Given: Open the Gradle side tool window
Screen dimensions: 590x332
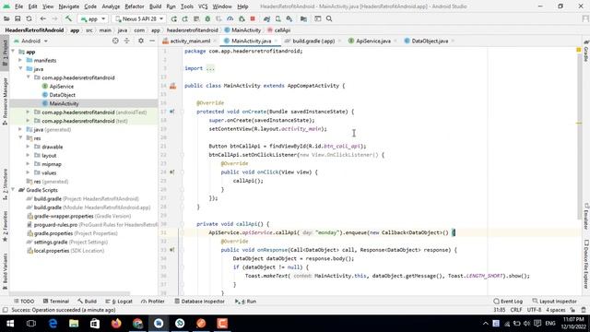Looking at the screenshot, I should click(x=586, y=51).
